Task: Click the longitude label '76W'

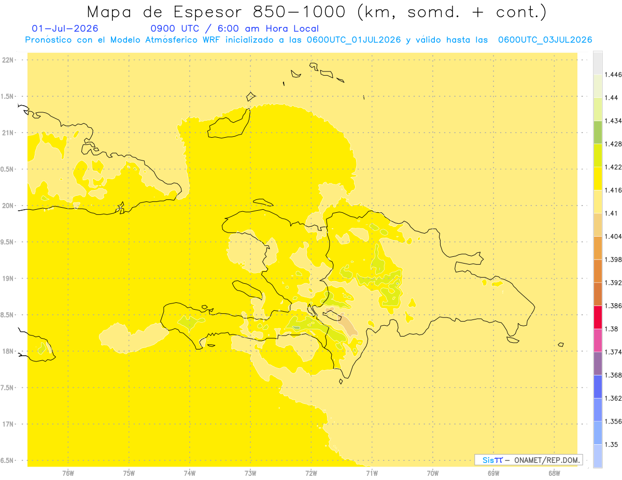Action: click(x=68, y=473)
